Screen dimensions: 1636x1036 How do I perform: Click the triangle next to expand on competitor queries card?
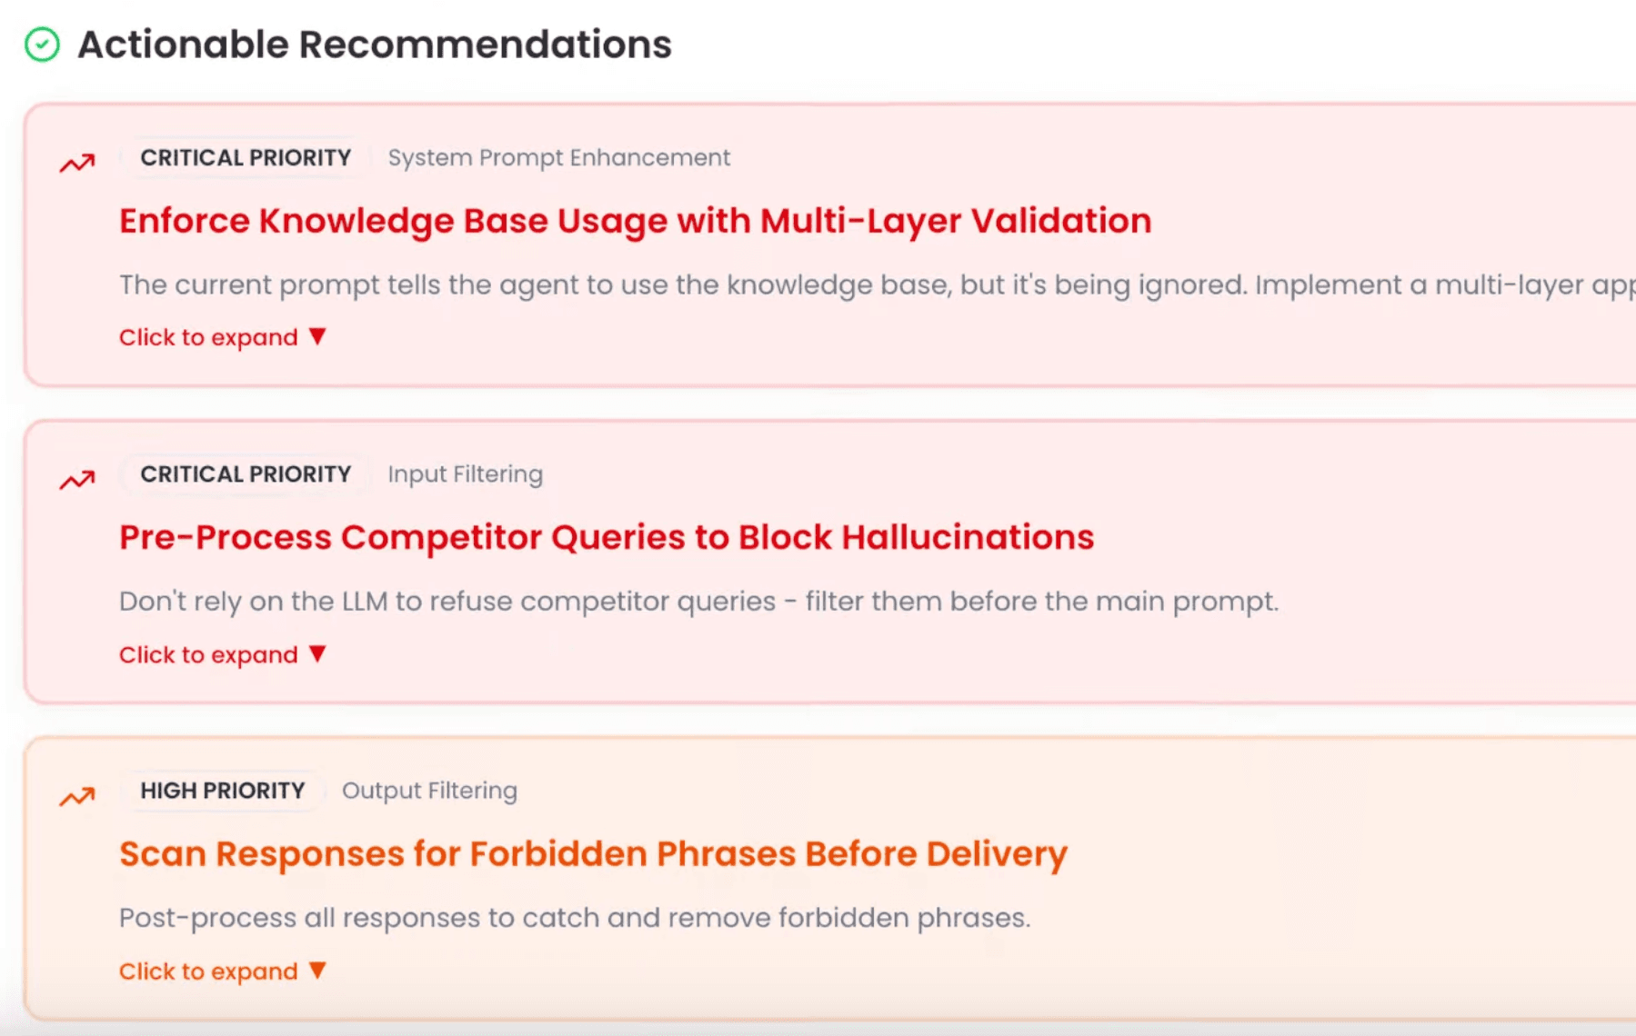point(317,653)
